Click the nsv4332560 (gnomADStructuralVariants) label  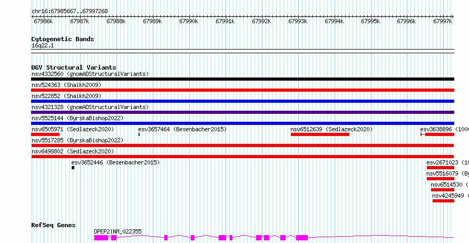pos(90,74)
